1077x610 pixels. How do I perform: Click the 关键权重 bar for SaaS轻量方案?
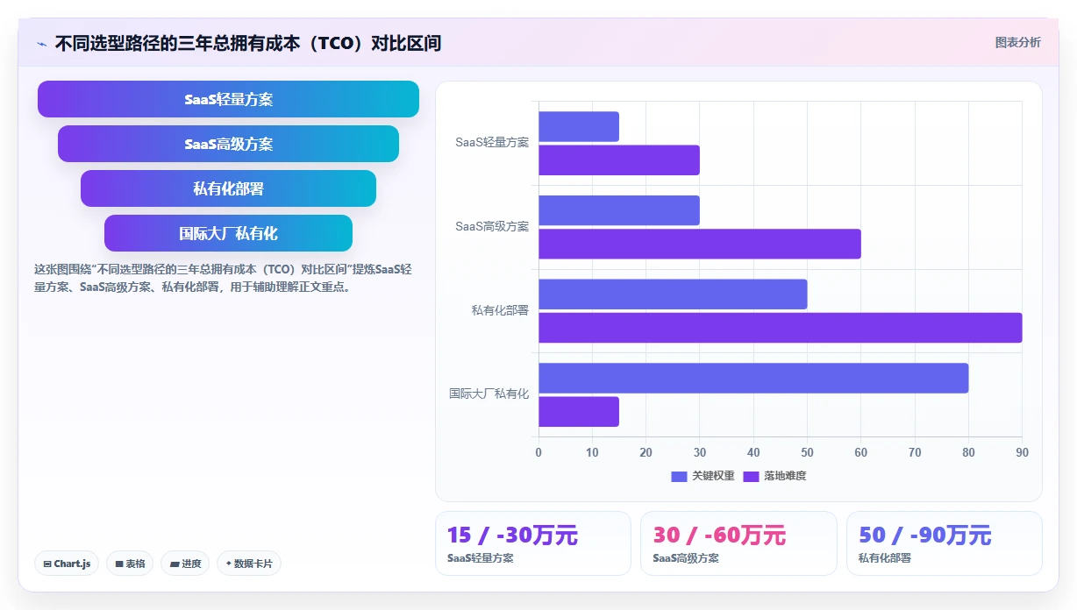579,126
